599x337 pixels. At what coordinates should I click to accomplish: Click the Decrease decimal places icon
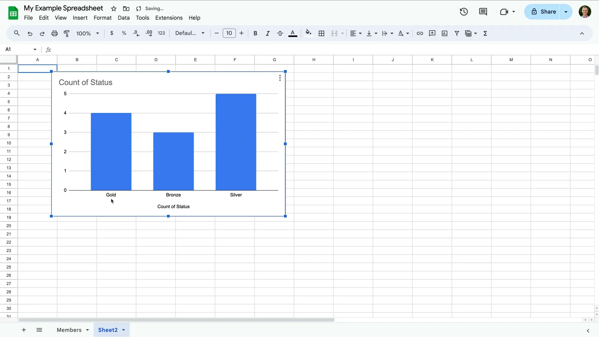(x=137, y=33)
